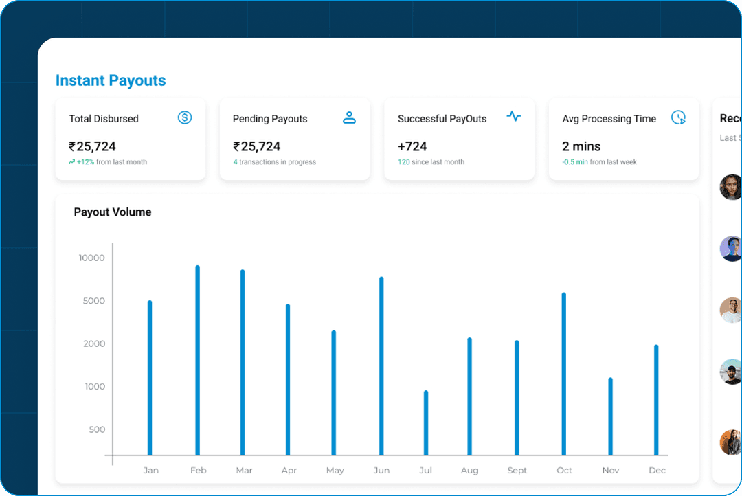Click the May bar in the chart
The image size is (742, 496).
[334, 393]
